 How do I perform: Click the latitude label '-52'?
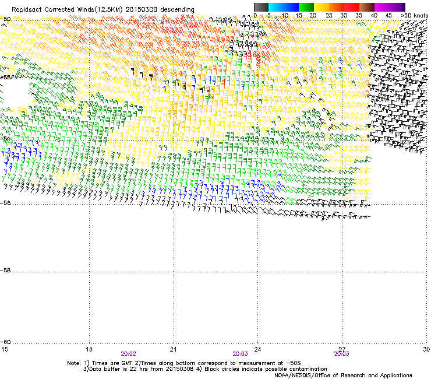point(5,78)
